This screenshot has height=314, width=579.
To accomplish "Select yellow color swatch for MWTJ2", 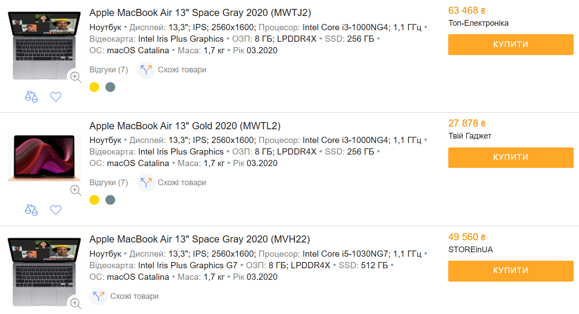I will (x=94, y=87).
